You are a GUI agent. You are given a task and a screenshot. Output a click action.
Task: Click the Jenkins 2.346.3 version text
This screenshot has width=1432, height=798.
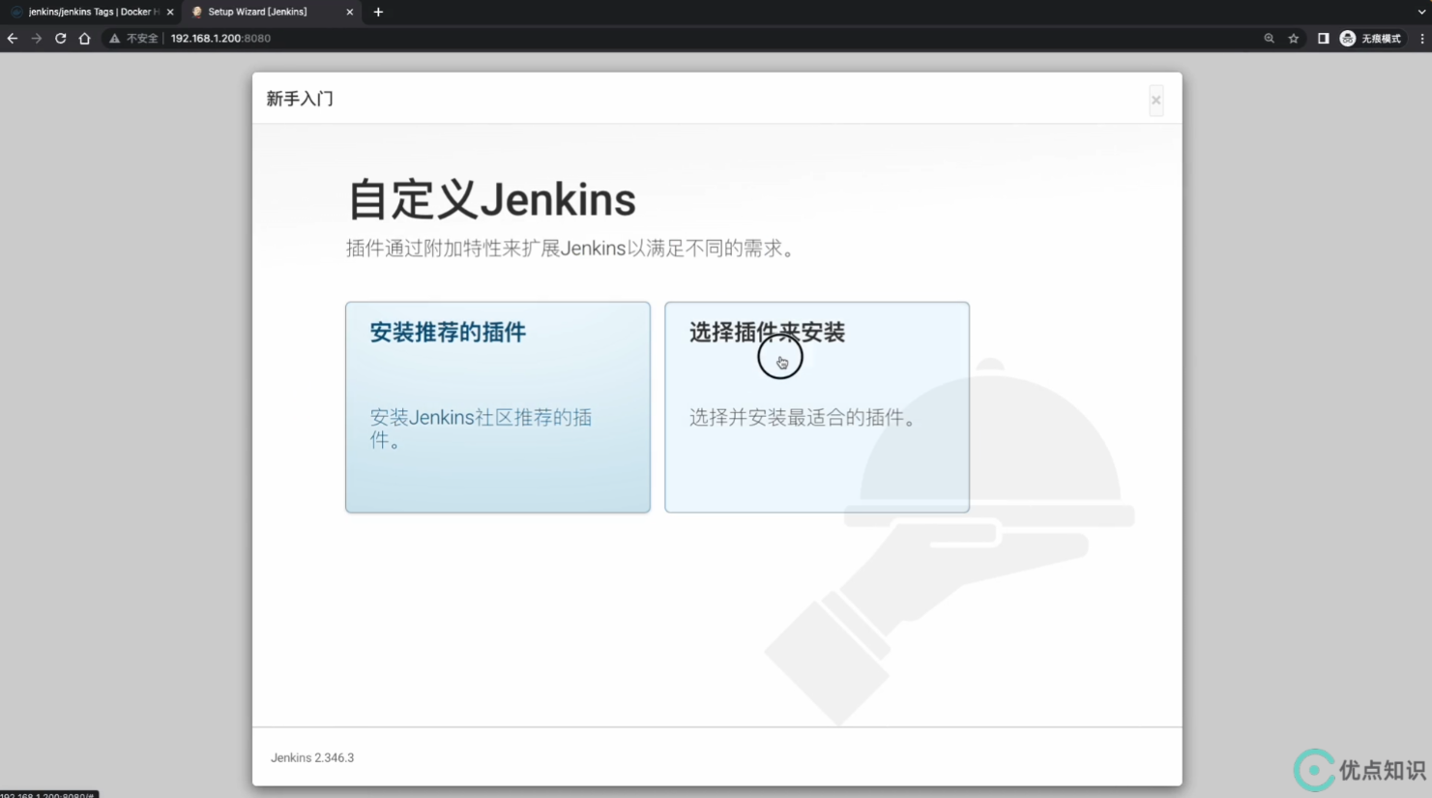312,757
